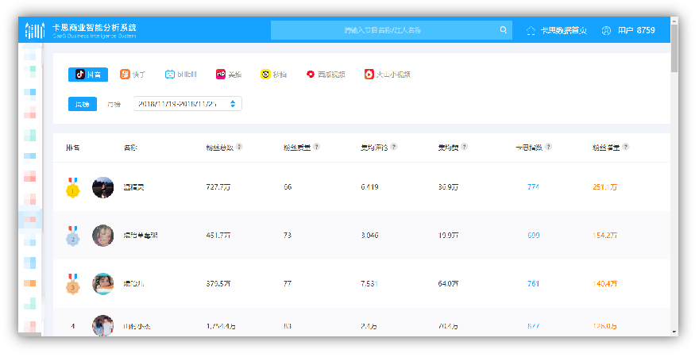Click the orange fan growth 251.1万
Viewport: 699px width, 357px height.
click(605, 187)
